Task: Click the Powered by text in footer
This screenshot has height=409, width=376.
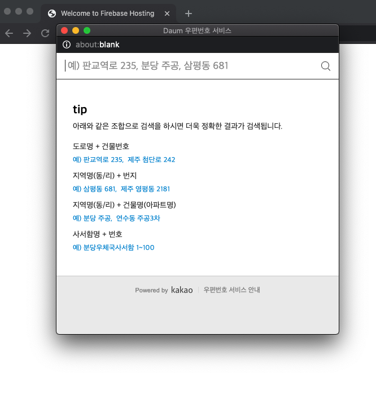Action: 151,290
